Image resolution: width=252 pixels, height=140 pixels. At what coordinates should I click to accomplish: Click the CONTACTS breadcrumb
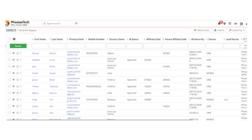click(x=11, y=30)
